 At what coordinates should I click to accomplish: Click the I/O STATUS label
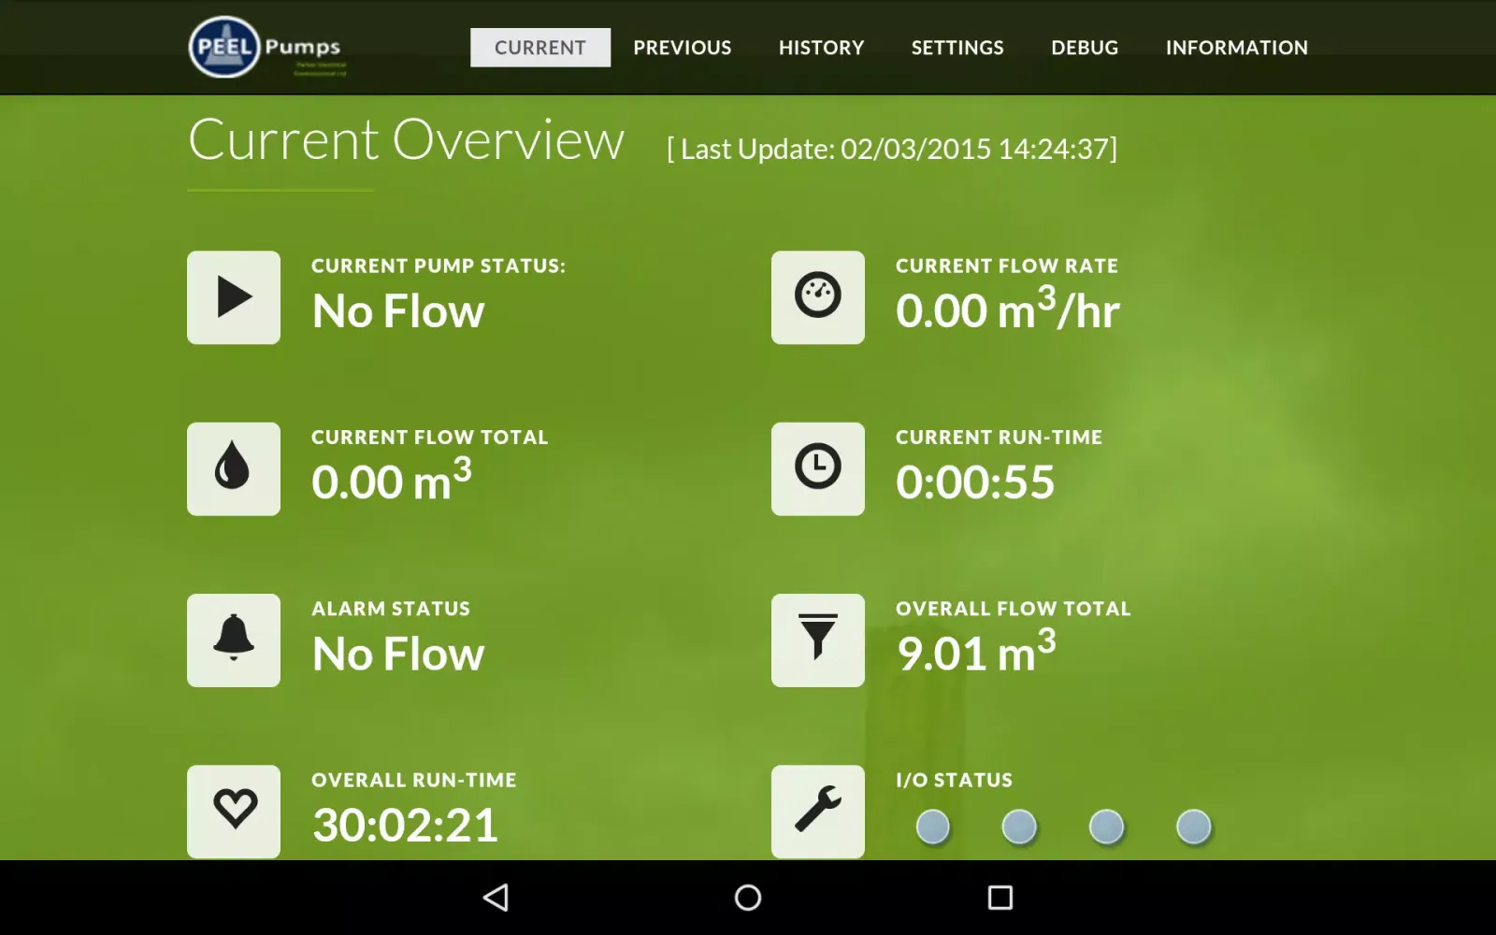(955, 781)
